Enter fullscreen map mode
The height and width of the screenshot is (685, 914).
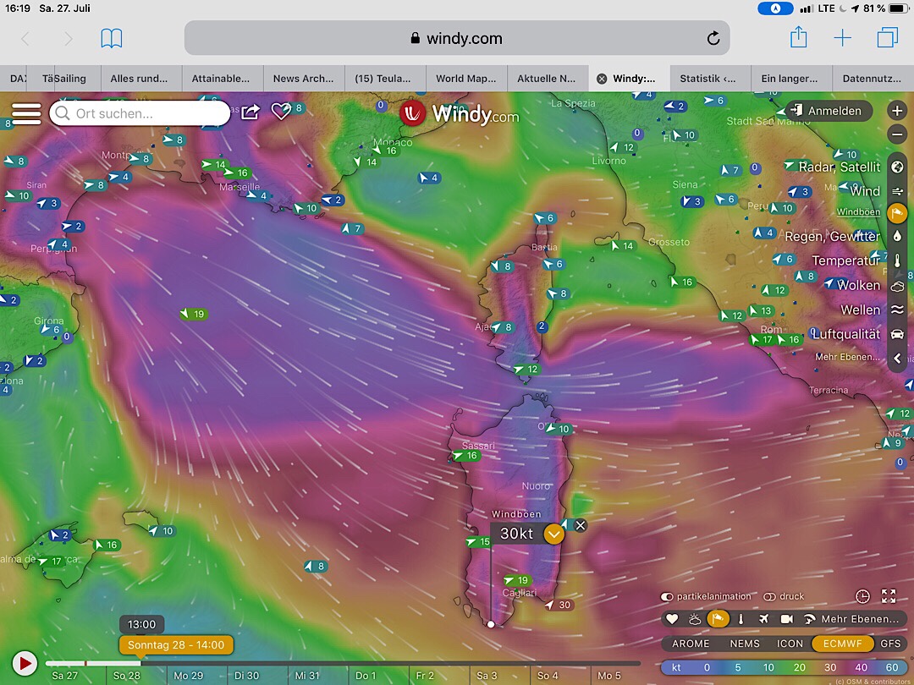[x=889, y=596]
